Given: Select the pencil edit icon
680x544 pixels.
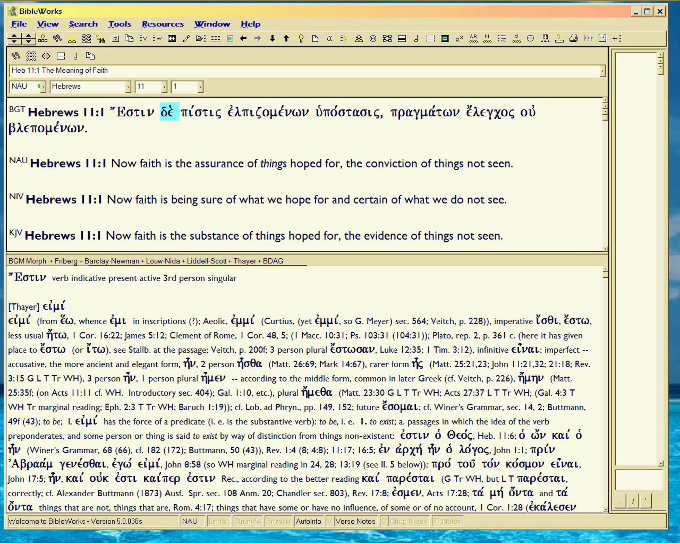Looking at the screenshot, I should [x=186, y=39].
